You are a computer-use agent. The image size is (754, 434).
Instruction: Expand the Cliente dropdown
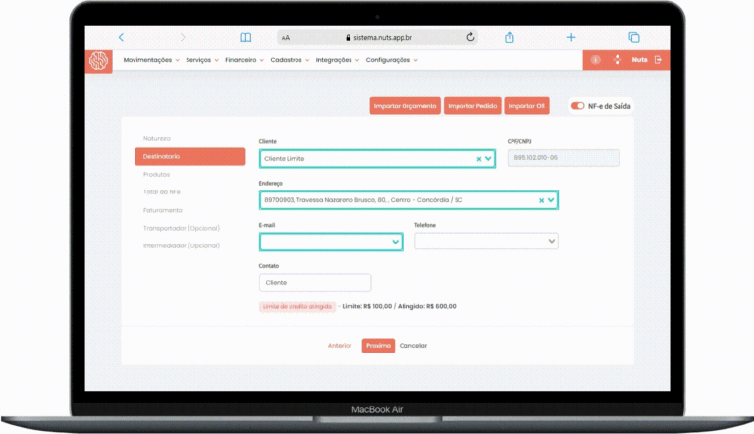[488, 158]
